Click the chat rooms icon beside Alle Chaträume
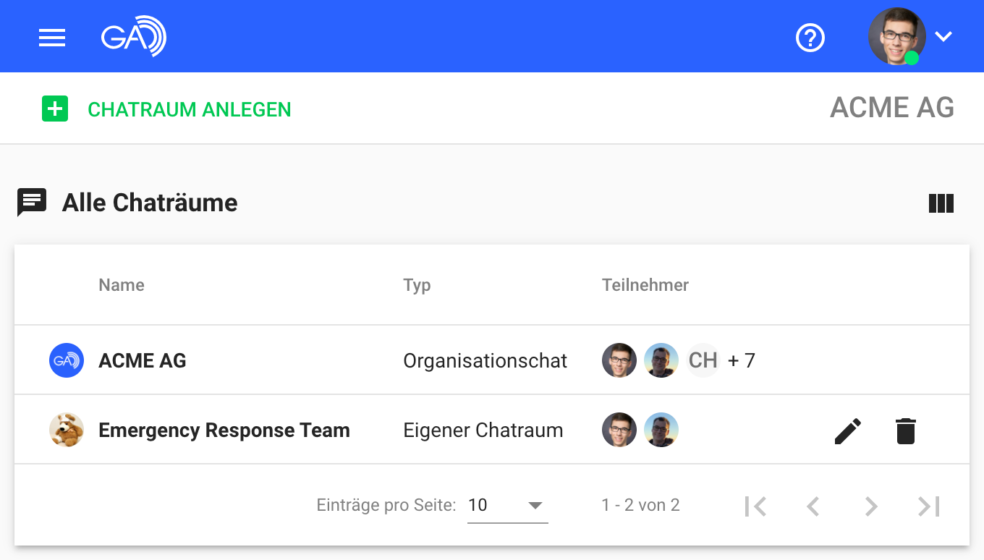Viewport: 984px width, 560px height. [x=30, y=202]
